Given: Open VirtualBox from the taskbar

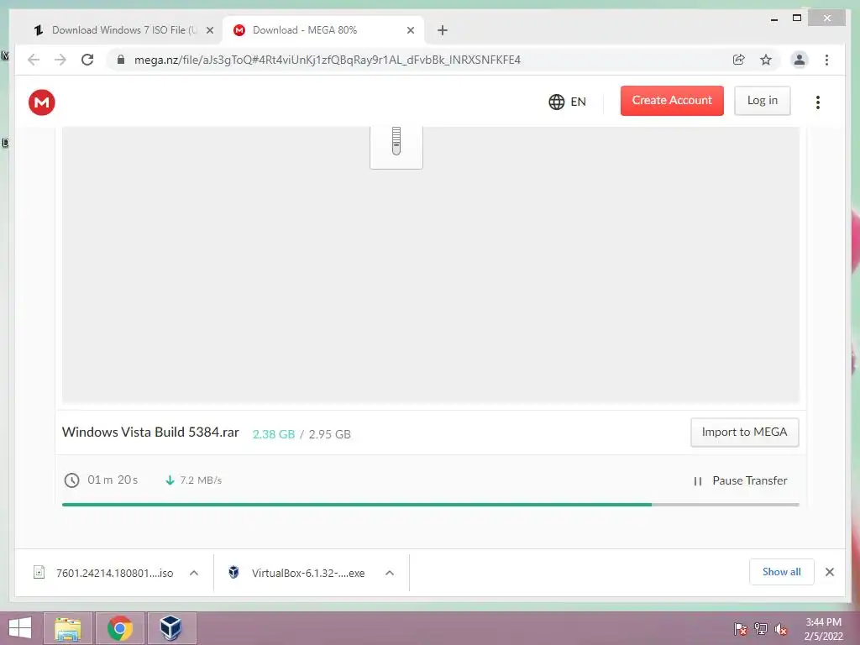Looking at the screenshot, I should 171,628.
